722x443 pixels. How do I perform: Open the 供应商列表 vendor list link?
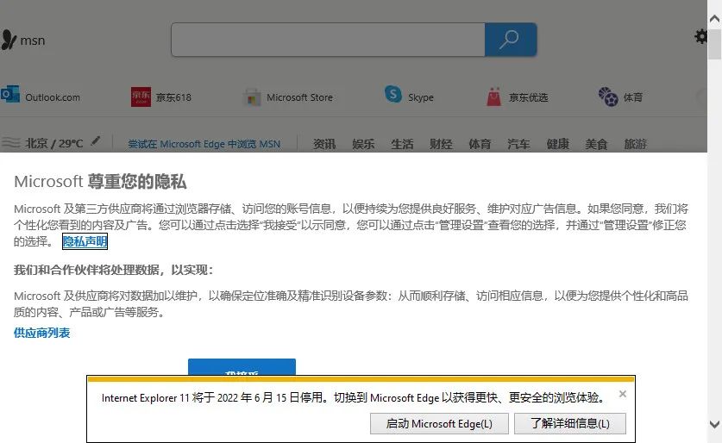[x=42, y=333]
